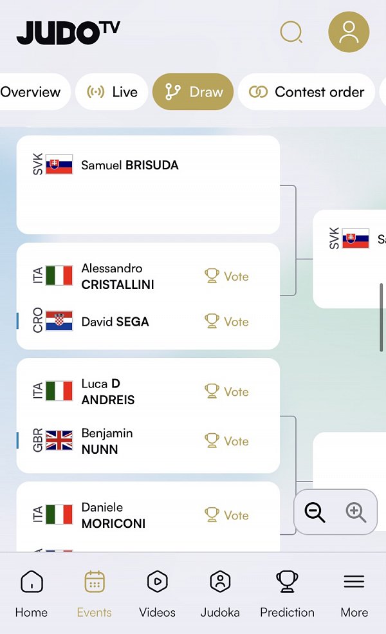Vote for Luca D Andreis
The width and height of the screenshot is (386, 634).
click(226, 391)
